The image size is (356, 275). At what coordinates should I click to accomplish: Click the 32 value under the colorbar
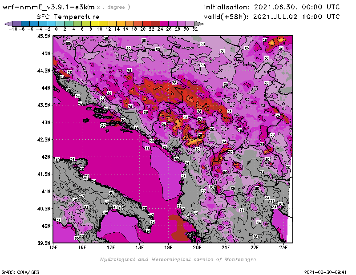[x=195, y=29]
